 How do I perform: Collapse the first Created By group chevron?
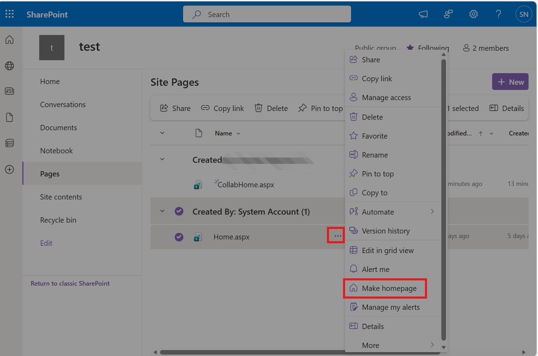(x=162, y=159)
